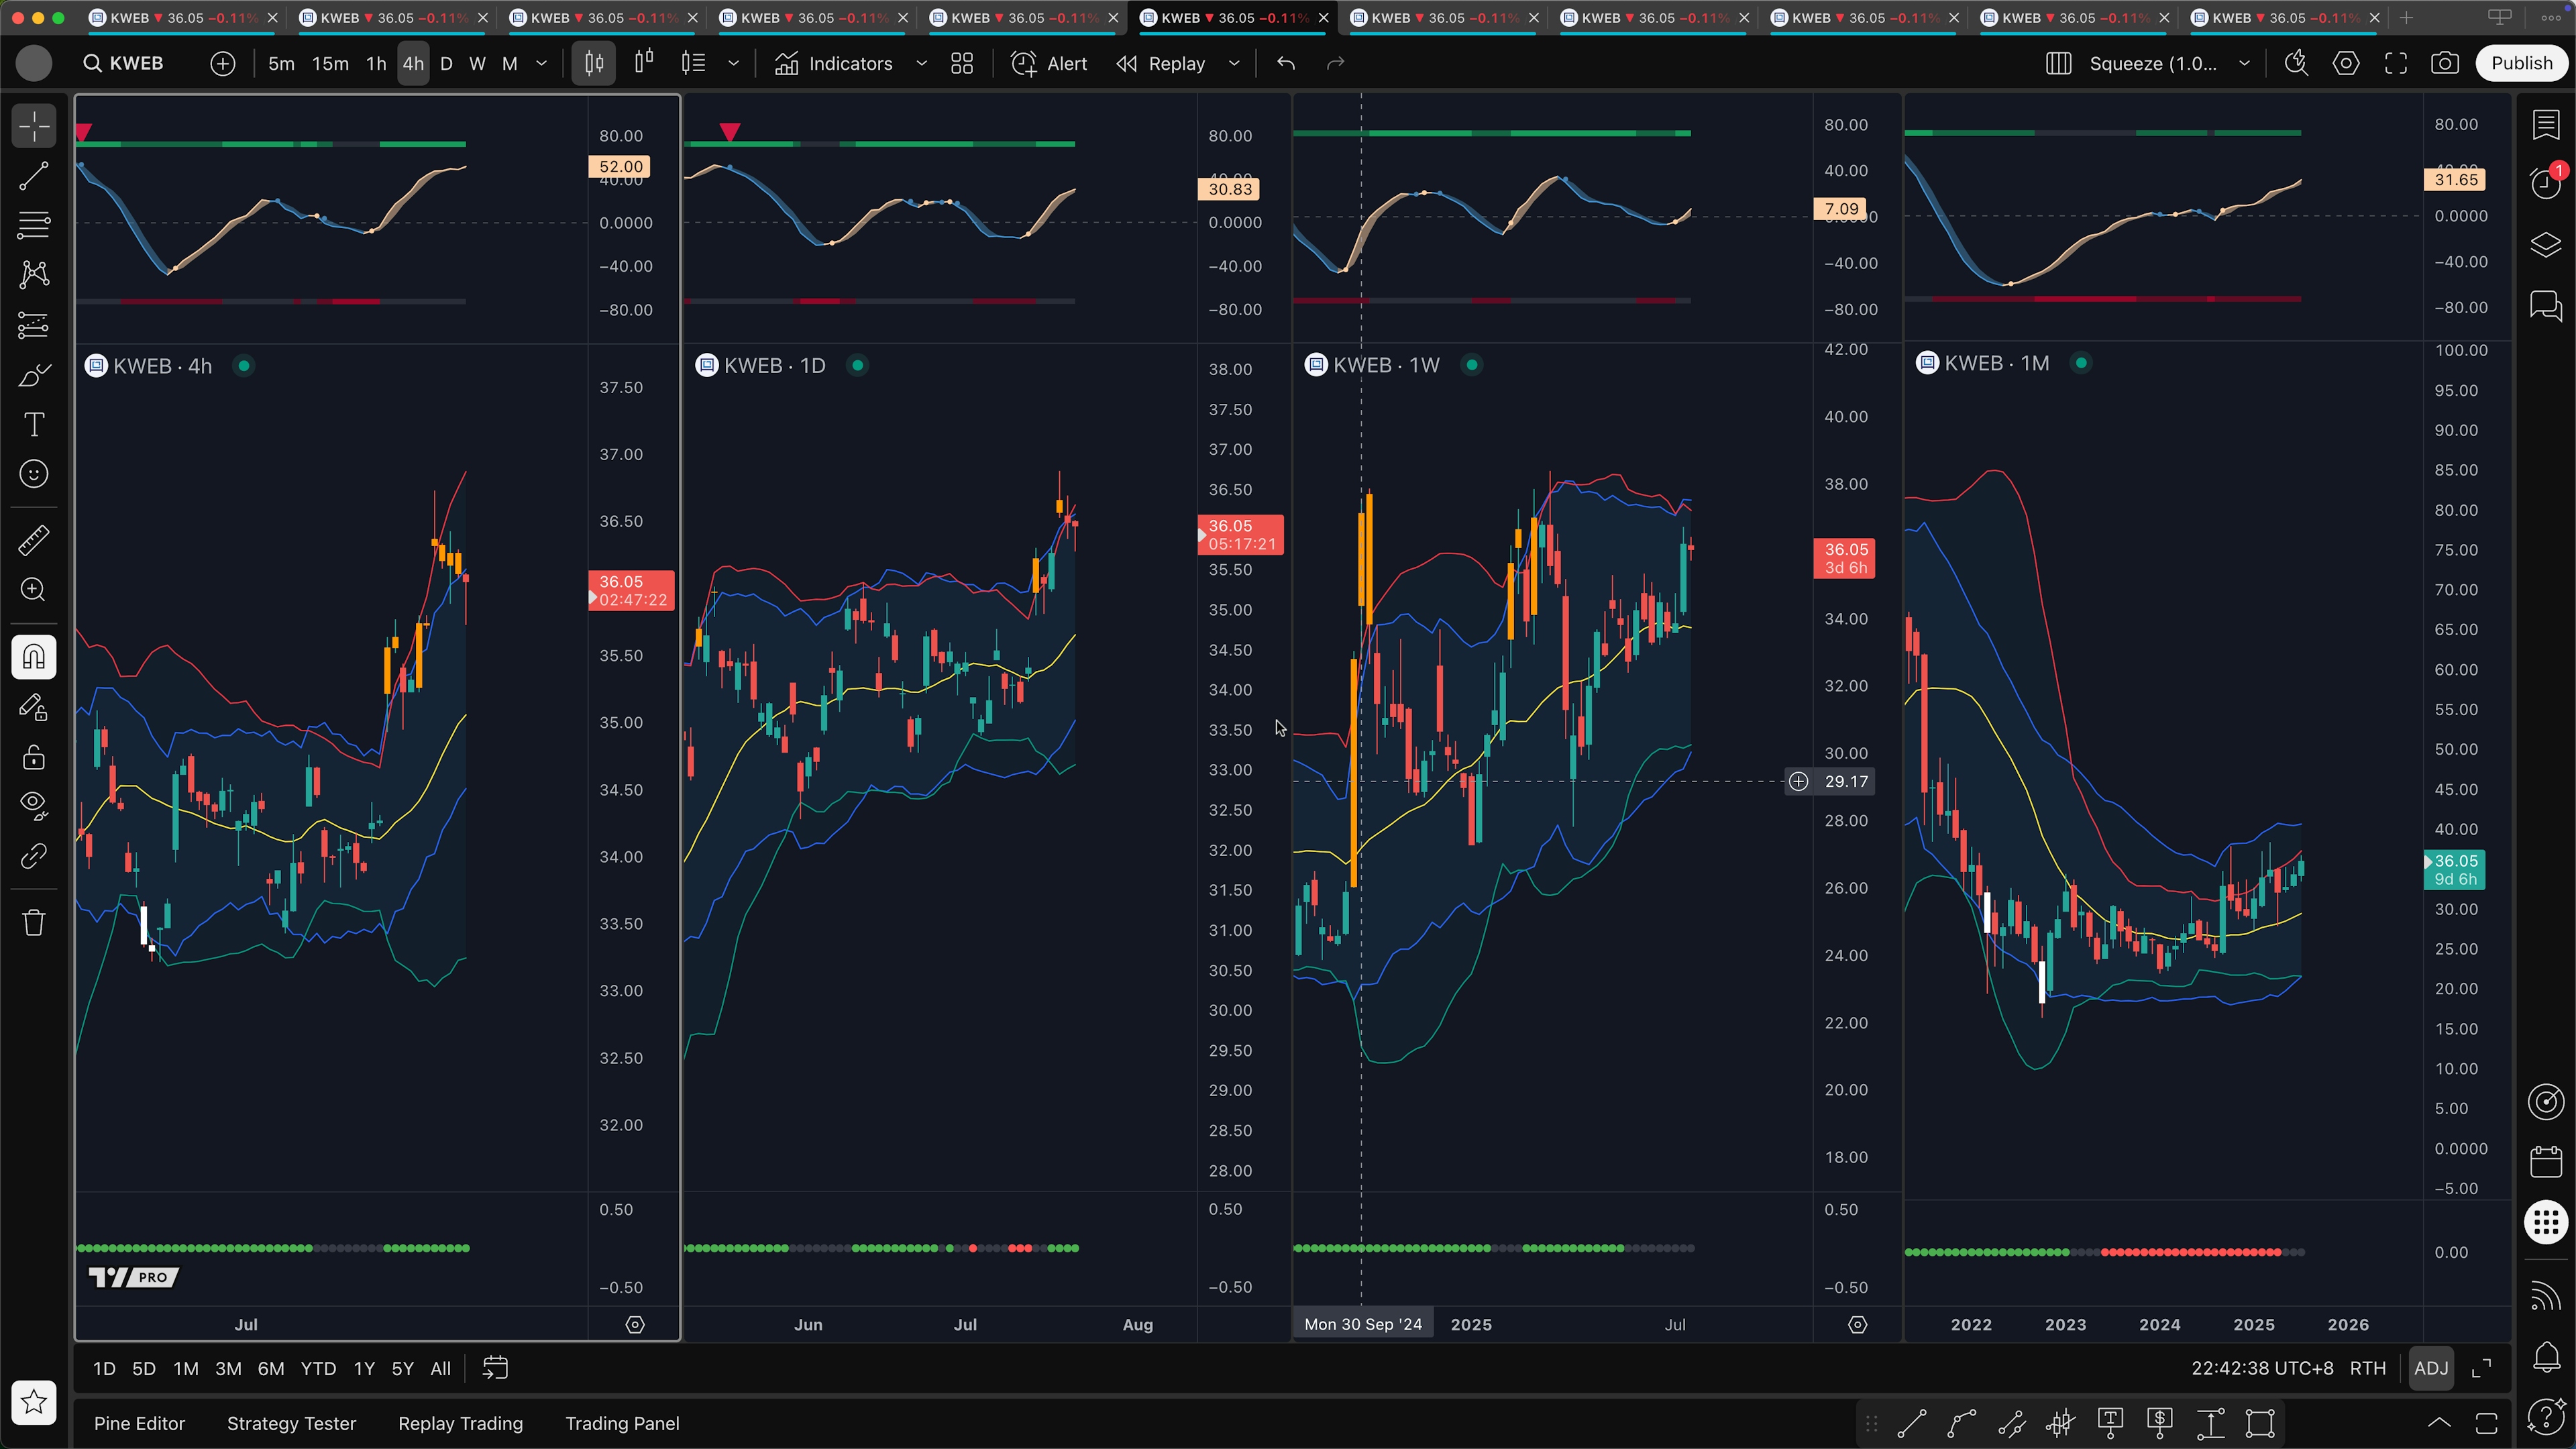The image size is (2576, 1449).
Task: Open the quick search lightbulb icon
Action: pyautogui.click(x=2296, y=64)
